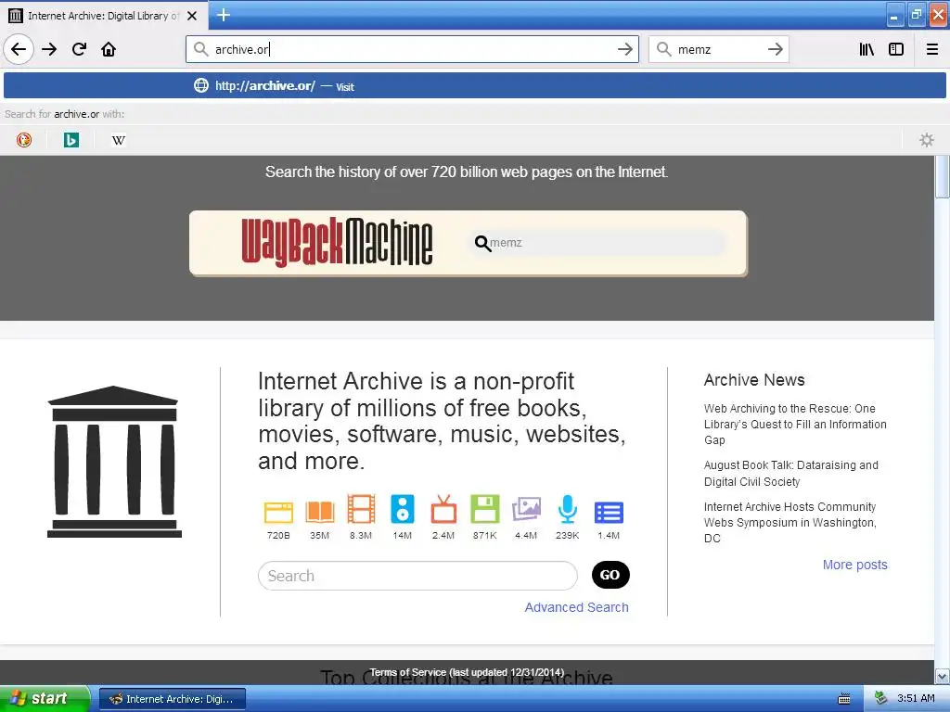Viewport: 950px width, 712px height.
Task: Search with the DuckDuckGo engine icon
Action: click(x=23, y=140)
